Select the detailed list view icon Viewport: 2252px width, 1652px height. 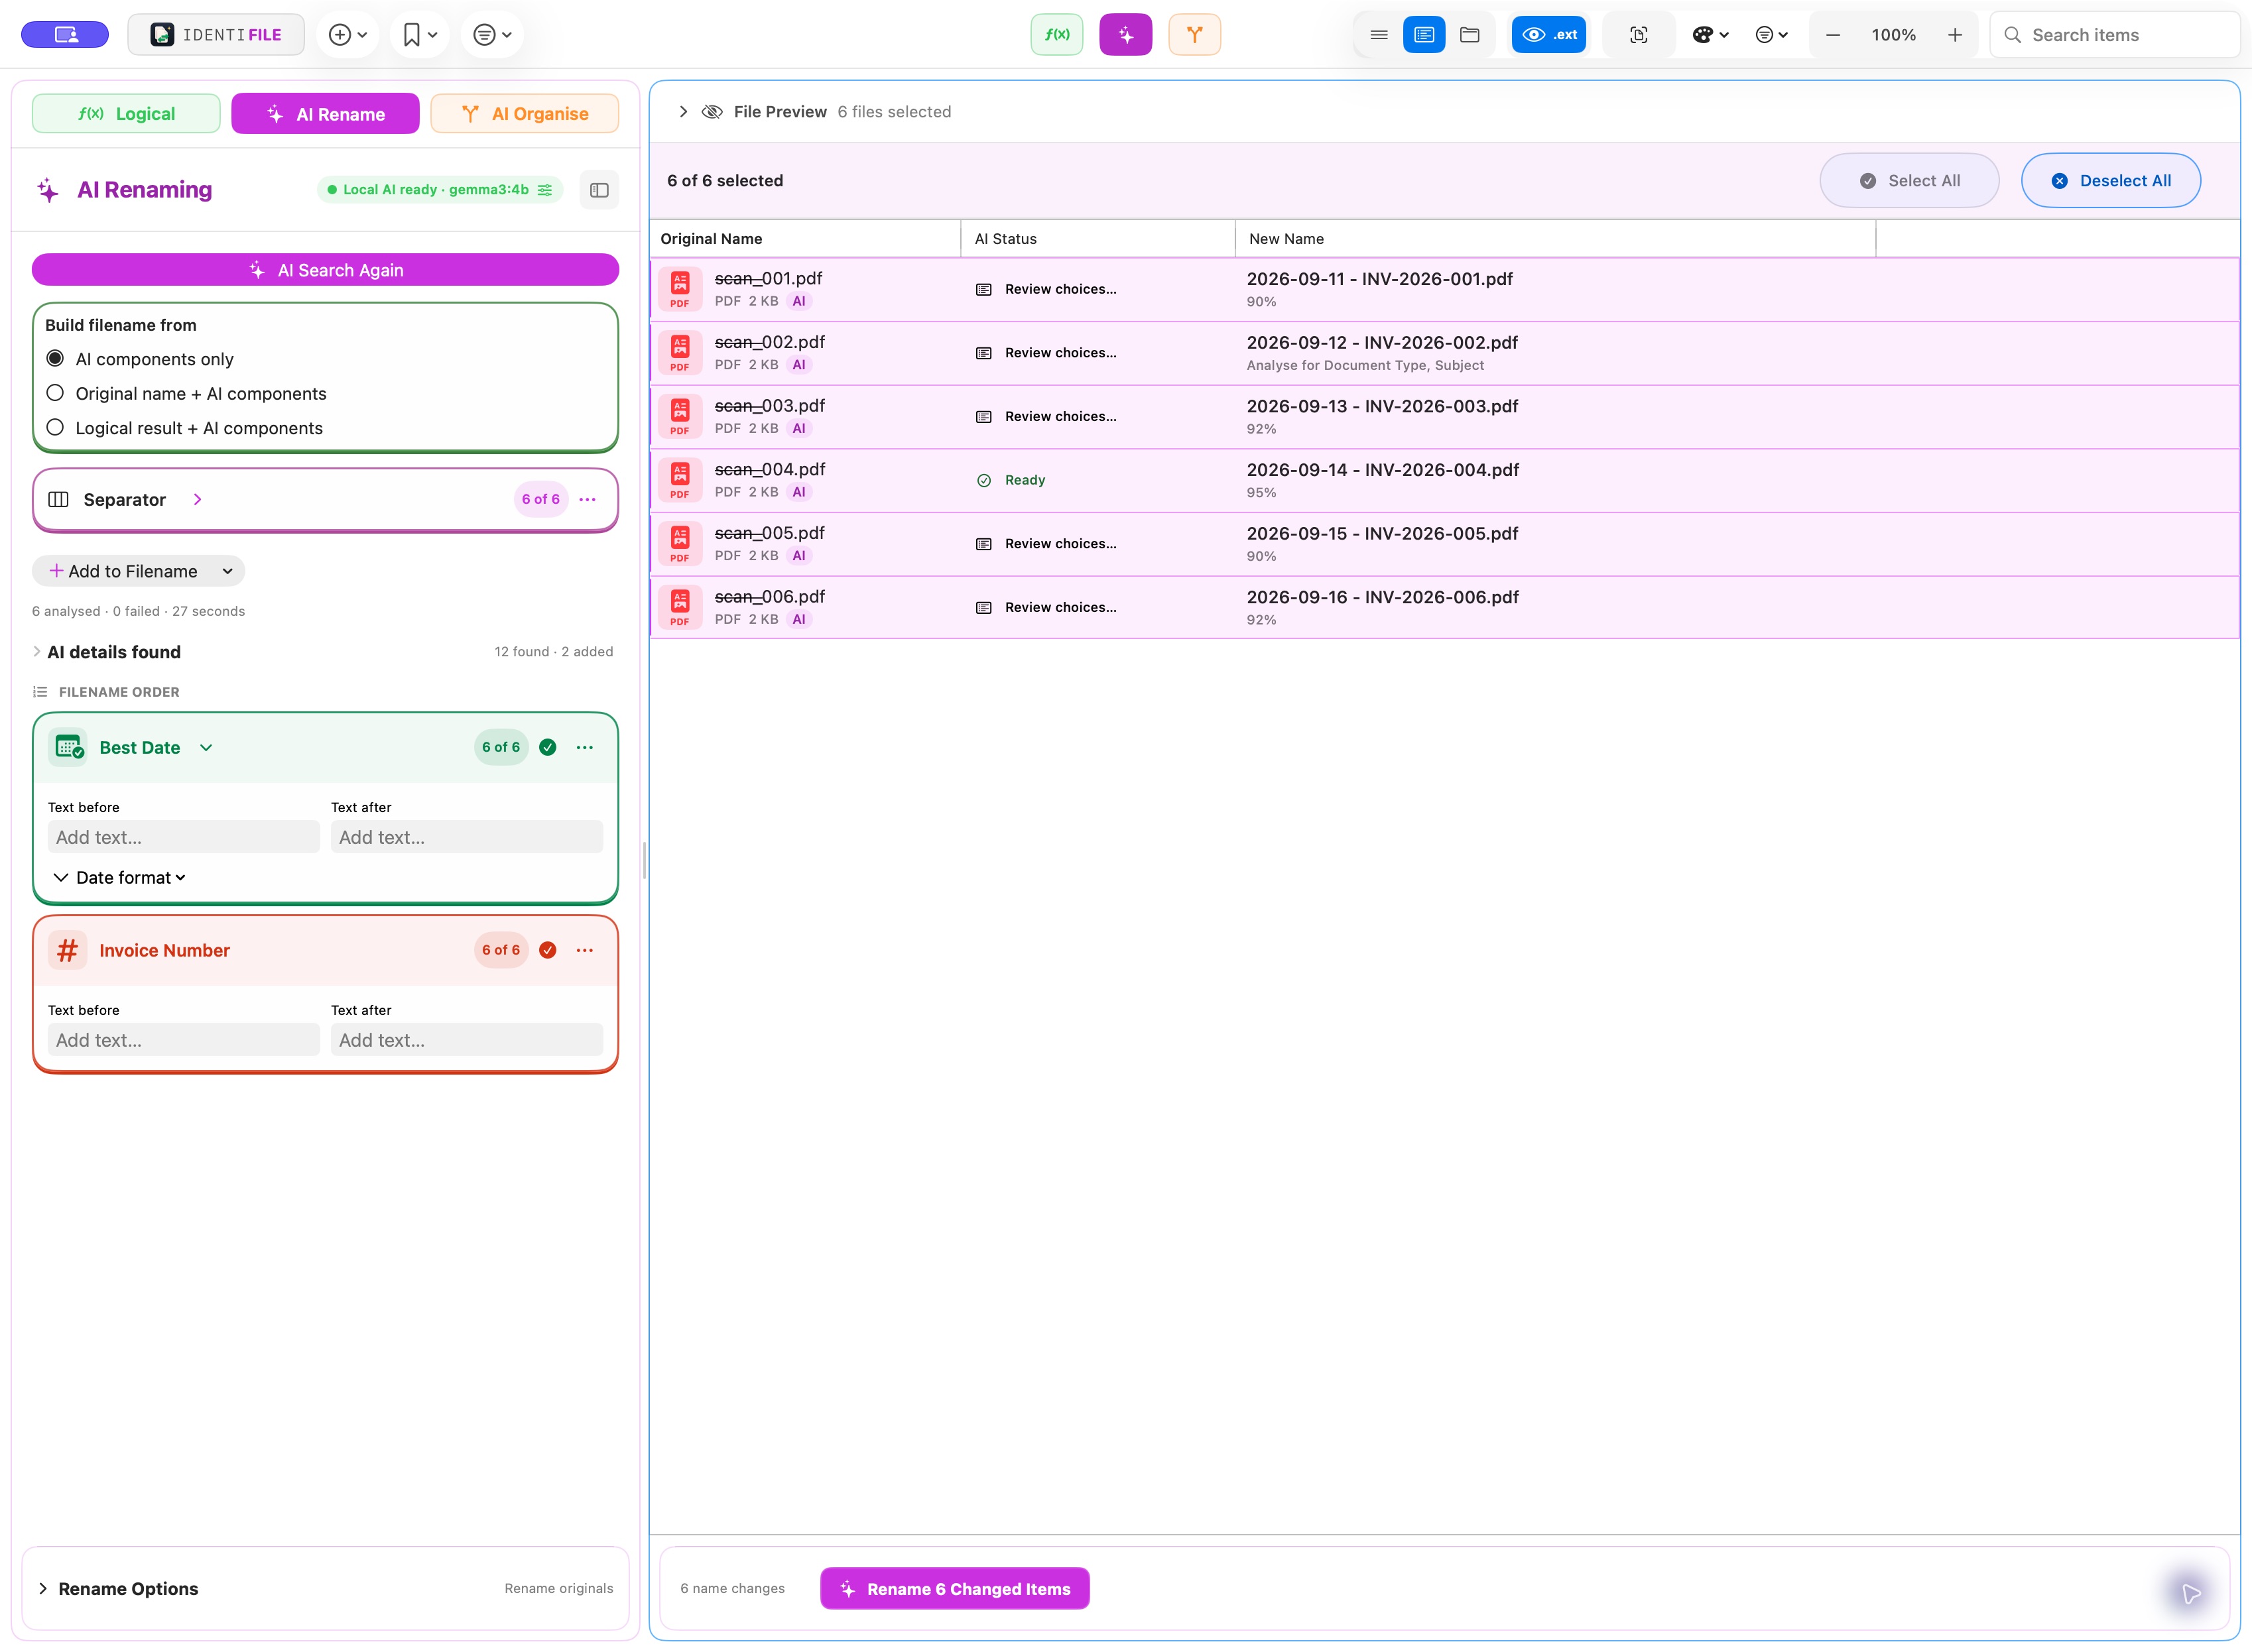(x=1424, y=35)
